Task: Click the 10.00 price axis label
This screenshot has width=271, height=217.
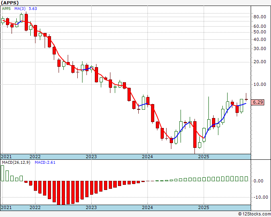Action: [x=259, y=84]
